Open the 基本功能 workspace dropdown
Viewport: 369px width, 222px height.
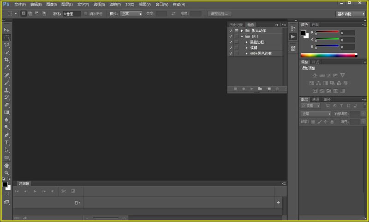(x=350, y=14)
